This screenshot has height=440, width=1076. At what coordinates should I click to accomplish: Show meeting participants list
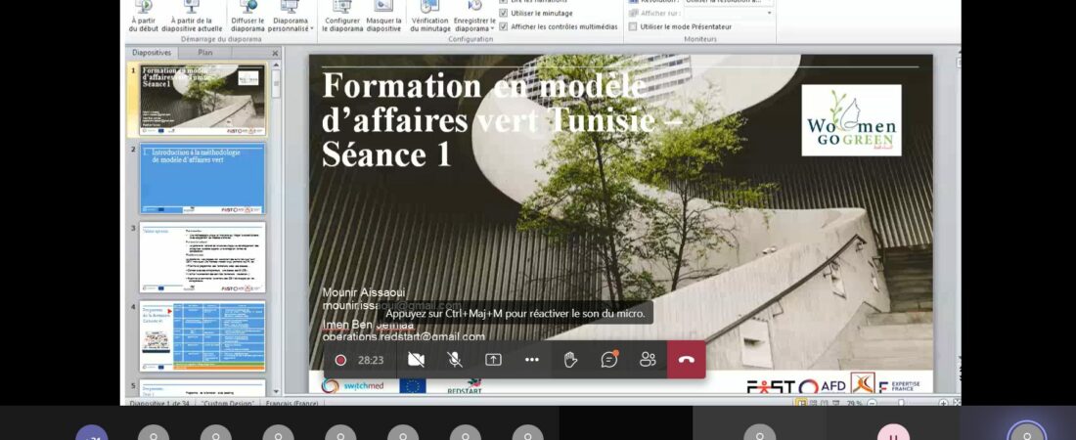[x=648, y=360]
